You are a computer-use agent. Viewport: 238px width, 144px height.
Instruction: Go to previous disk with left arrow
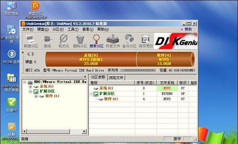point(28,54)
